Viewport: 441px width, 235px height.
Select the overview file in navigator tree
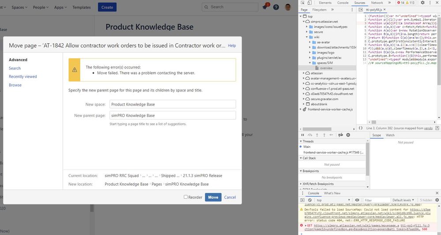point(326,68)
